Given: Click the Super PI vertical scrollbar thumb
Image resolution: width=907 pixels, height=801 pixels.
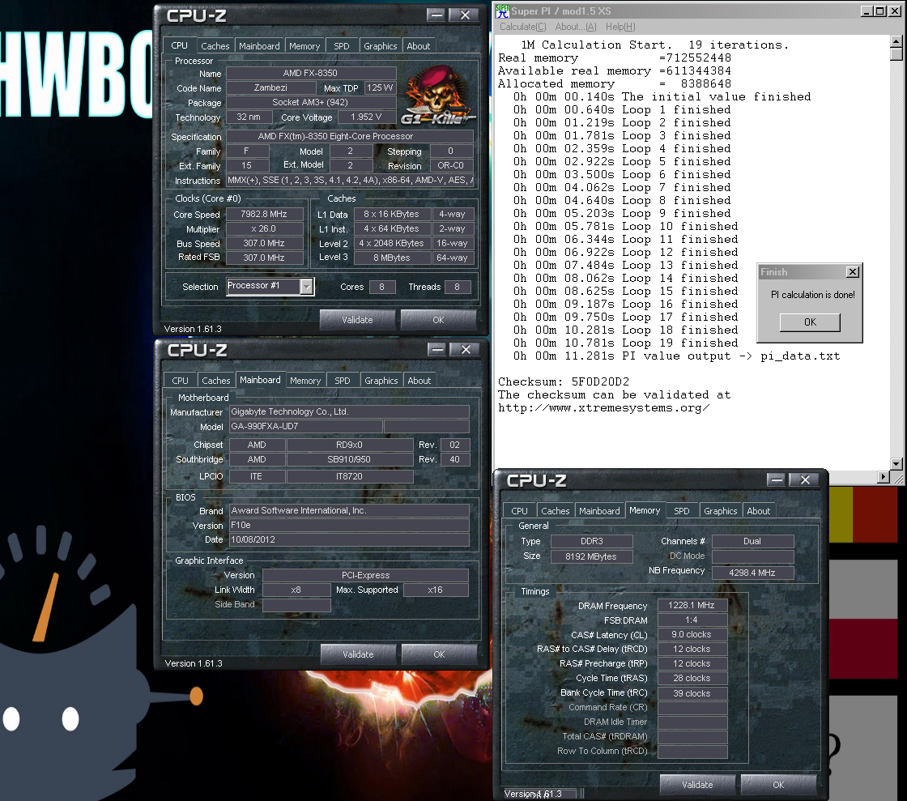Looking at the screenshot, I should (x=896, y=54).
